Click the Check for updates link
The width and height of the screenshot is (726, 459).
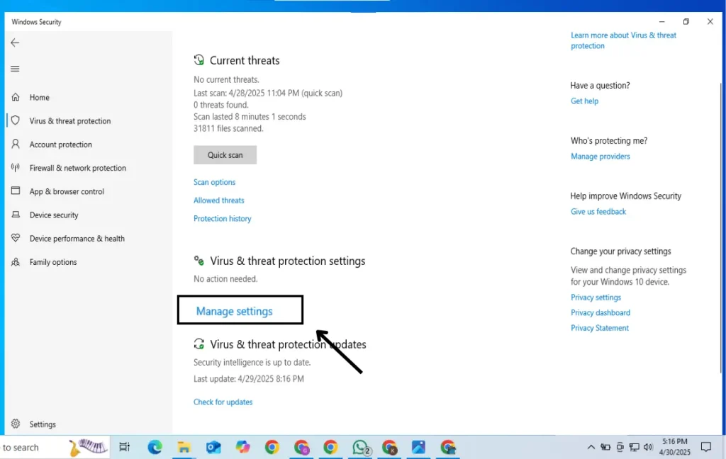point(223,402)
